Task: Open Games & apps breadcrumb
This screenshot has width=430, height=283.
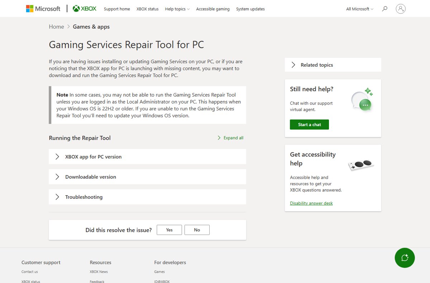Action: tap(91, 27)
